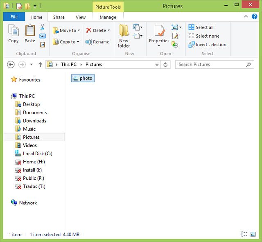Viewport: 262px width, 242px height.
Task: Select the photo file
Action: pos(83,78)
